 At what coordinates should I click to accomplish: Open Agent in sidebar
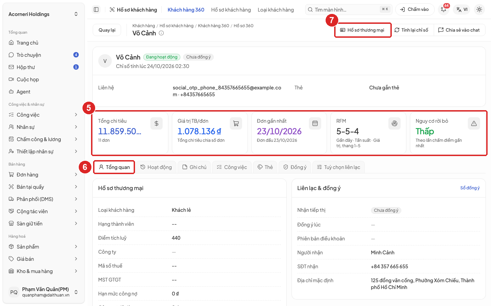click(44, 92)
